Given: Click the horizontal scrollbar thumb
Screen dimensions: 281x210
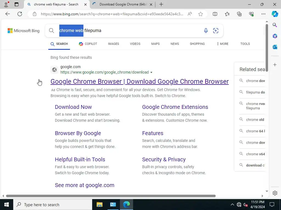Looking at the screenshot, I should click(111, 196).
